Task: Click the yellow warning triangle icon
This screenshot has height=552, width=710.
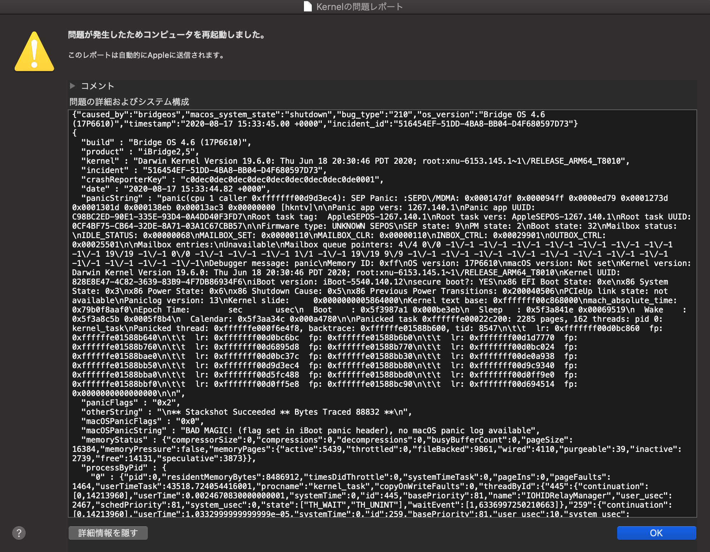Action: coord(34,52)
